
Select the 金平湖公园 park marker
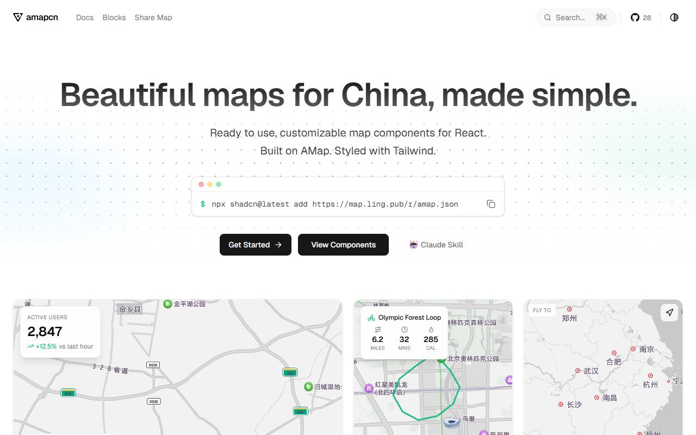[168, 304]
